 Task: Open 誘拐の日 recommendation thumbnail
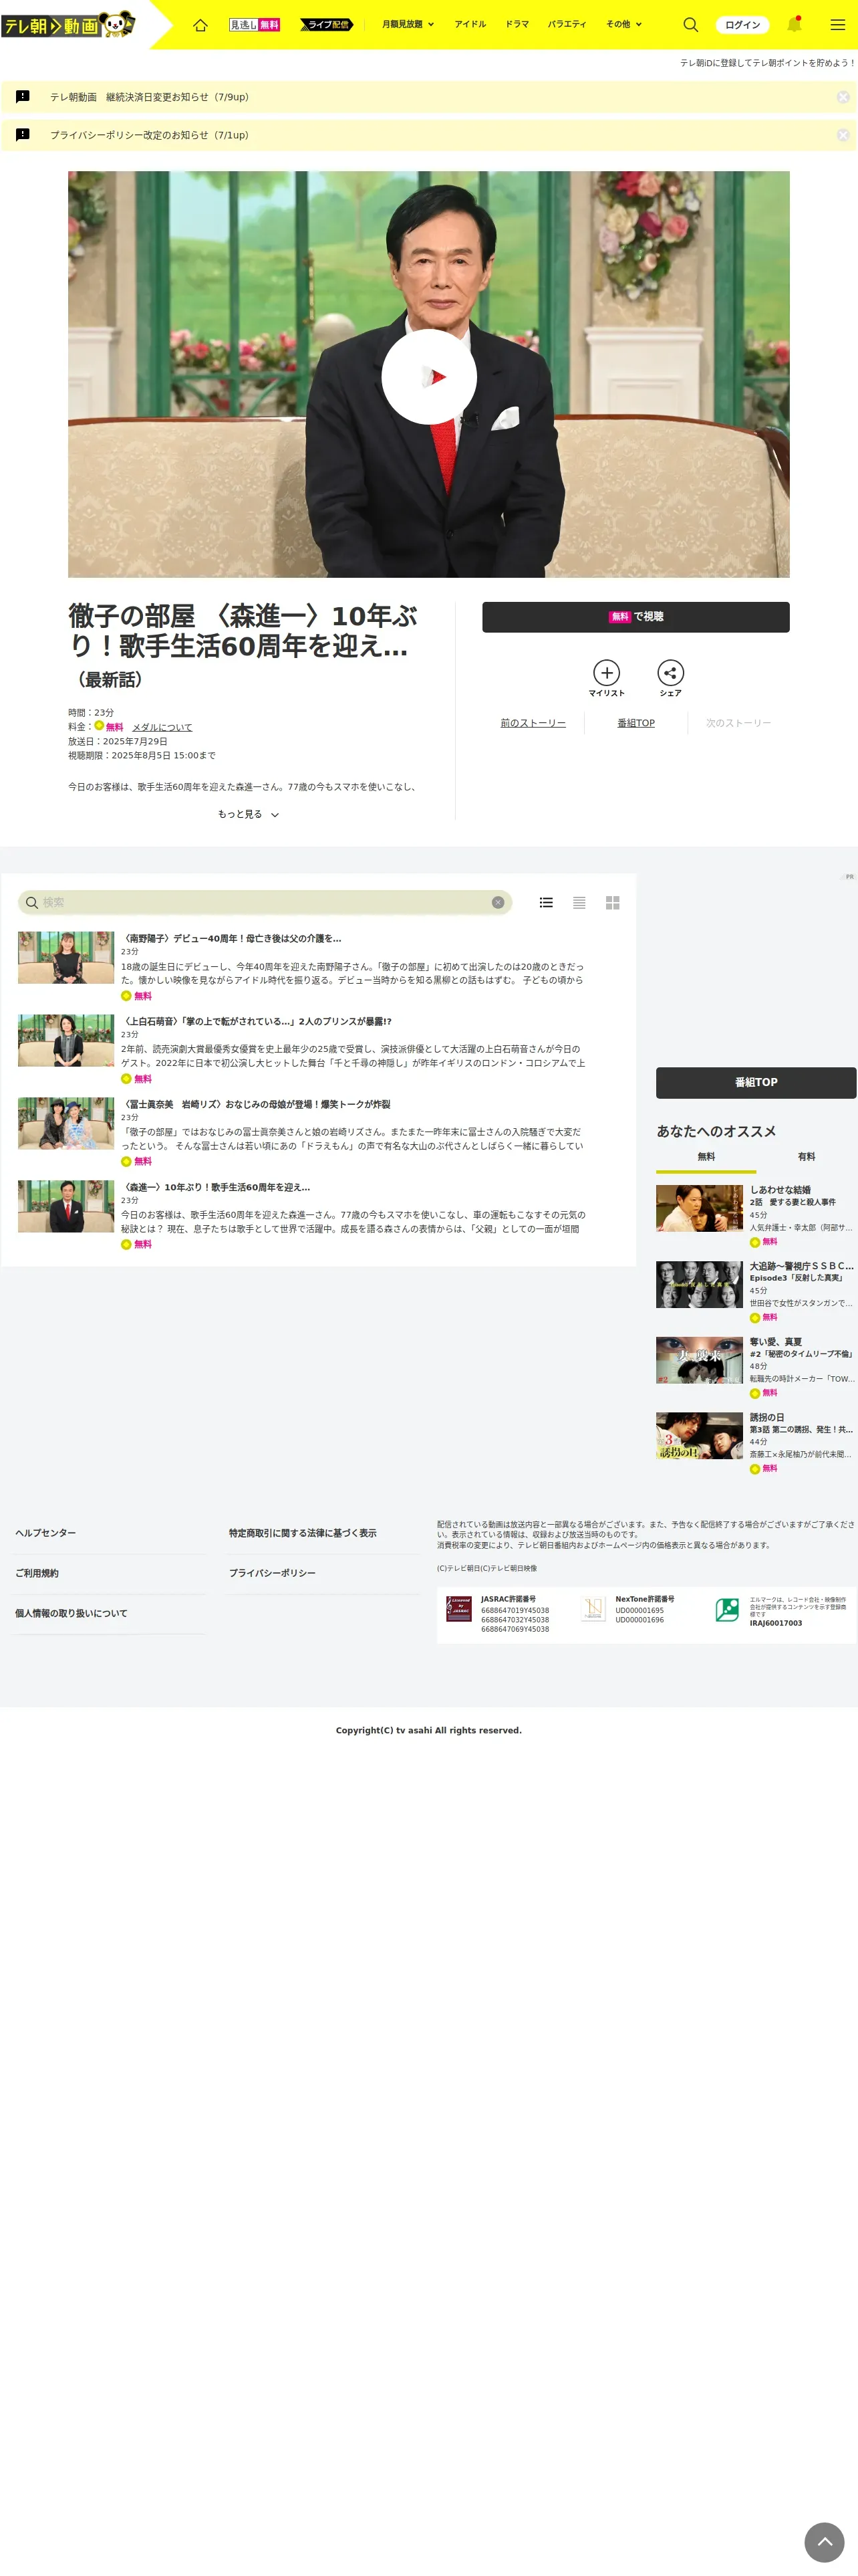click(x=699, y=1435)
